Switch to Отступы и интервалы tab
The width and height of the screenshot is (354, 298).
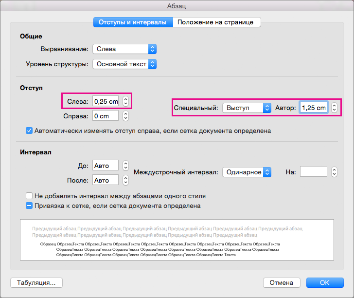133,22
